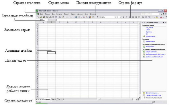Toggle align right button
The image size is (169, 105).
tap(136, 17)
